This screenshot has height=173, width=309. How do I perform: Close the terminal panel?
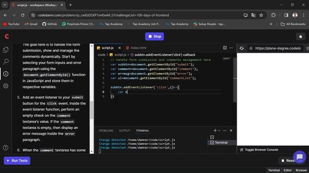(x=231, y=130)
